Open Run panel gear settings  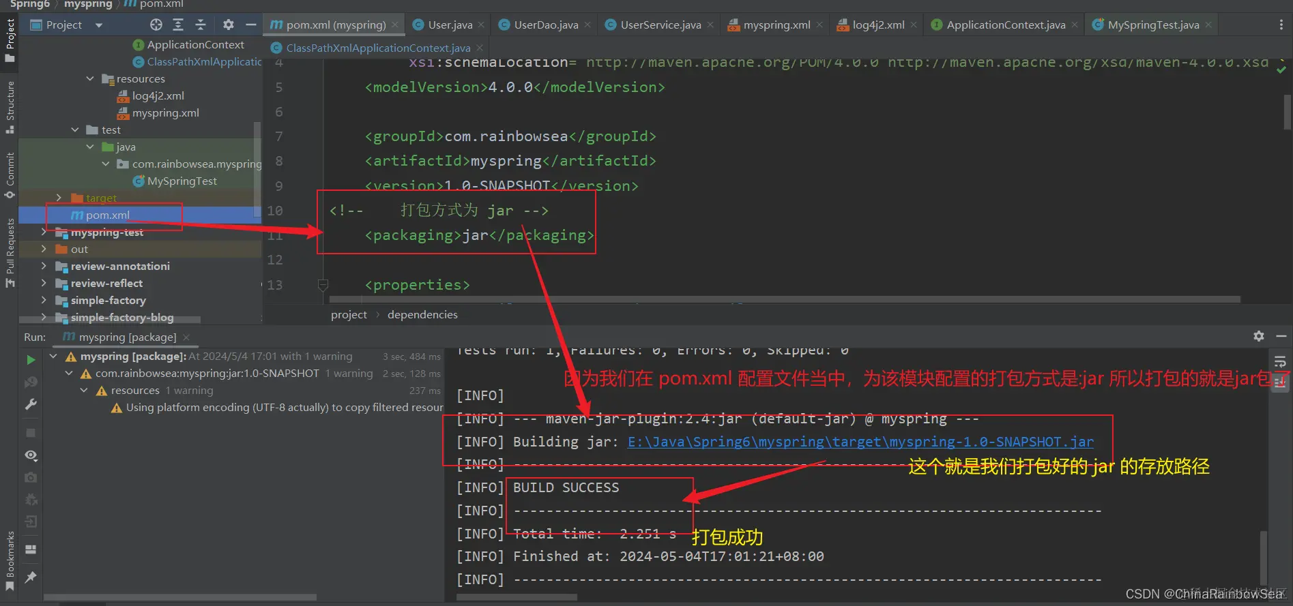[1259, 336]
